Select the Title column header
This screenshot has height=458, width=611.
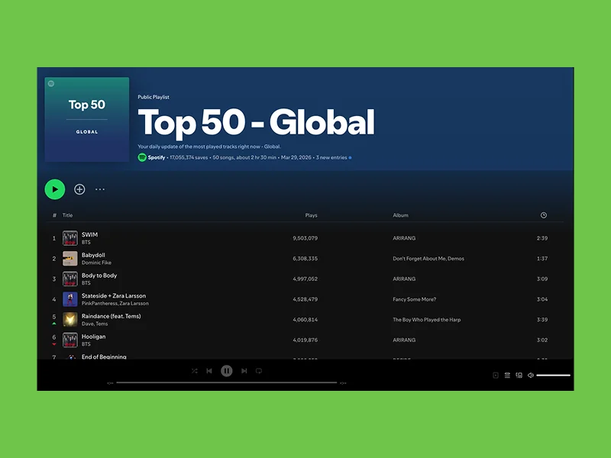[67, 215]
